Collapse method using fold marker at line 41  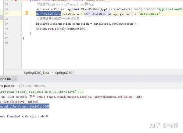pos(21,33)
